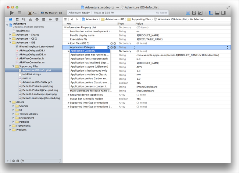The image size is (239, 173).
Task: Open the Breakpoint navigator
Action: tap(50, 19)
